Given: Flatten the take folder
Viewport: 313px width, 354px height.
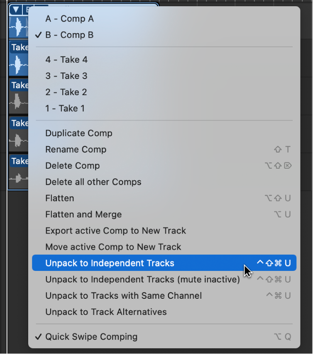Looking at the screenshot, I should [59, 198].
